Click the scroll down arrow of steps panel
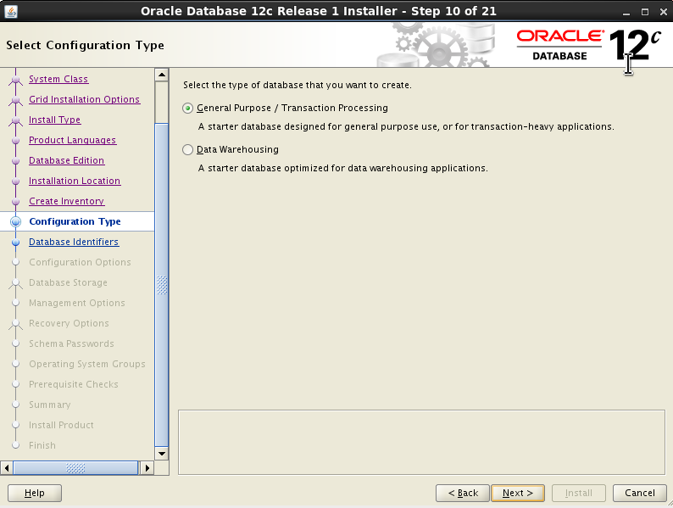673x508 pixels. coord(162,454)
